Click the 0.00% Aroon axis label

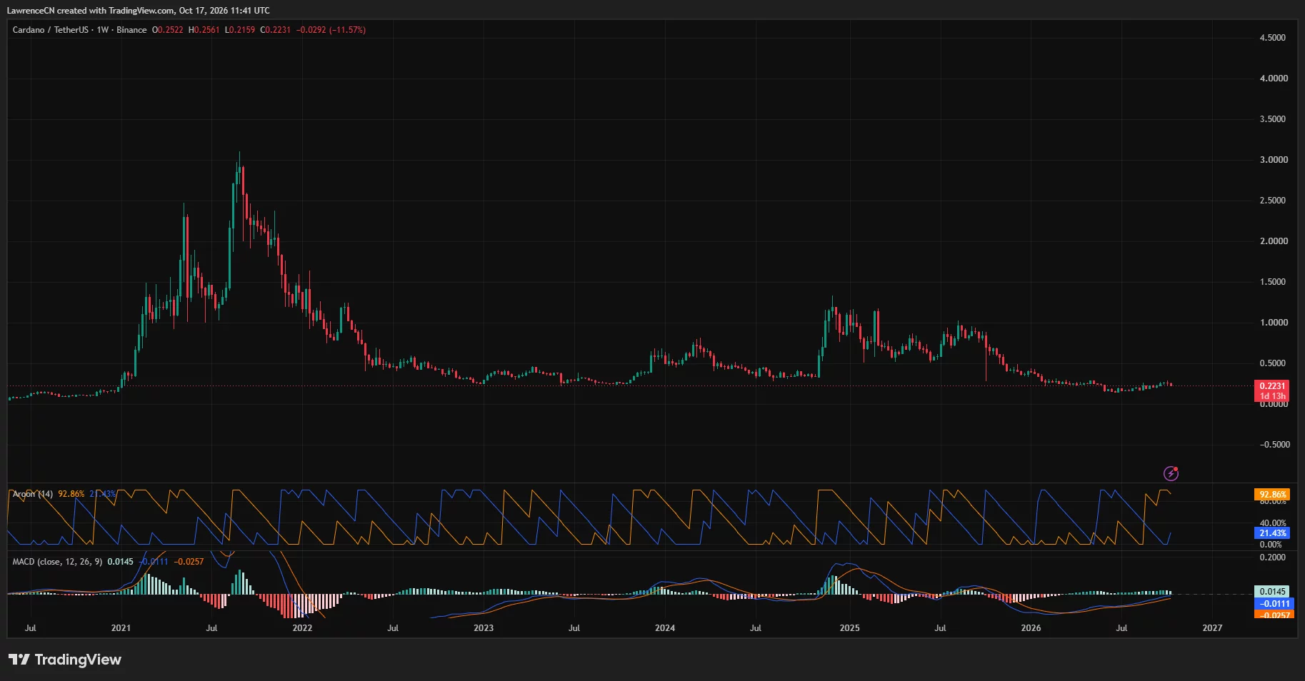coord(1271,545)
